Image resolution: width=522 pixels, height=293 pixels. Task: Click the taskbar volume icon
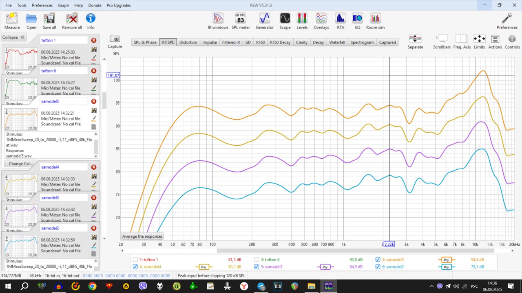pyautogui.click(x=456, y=286)
